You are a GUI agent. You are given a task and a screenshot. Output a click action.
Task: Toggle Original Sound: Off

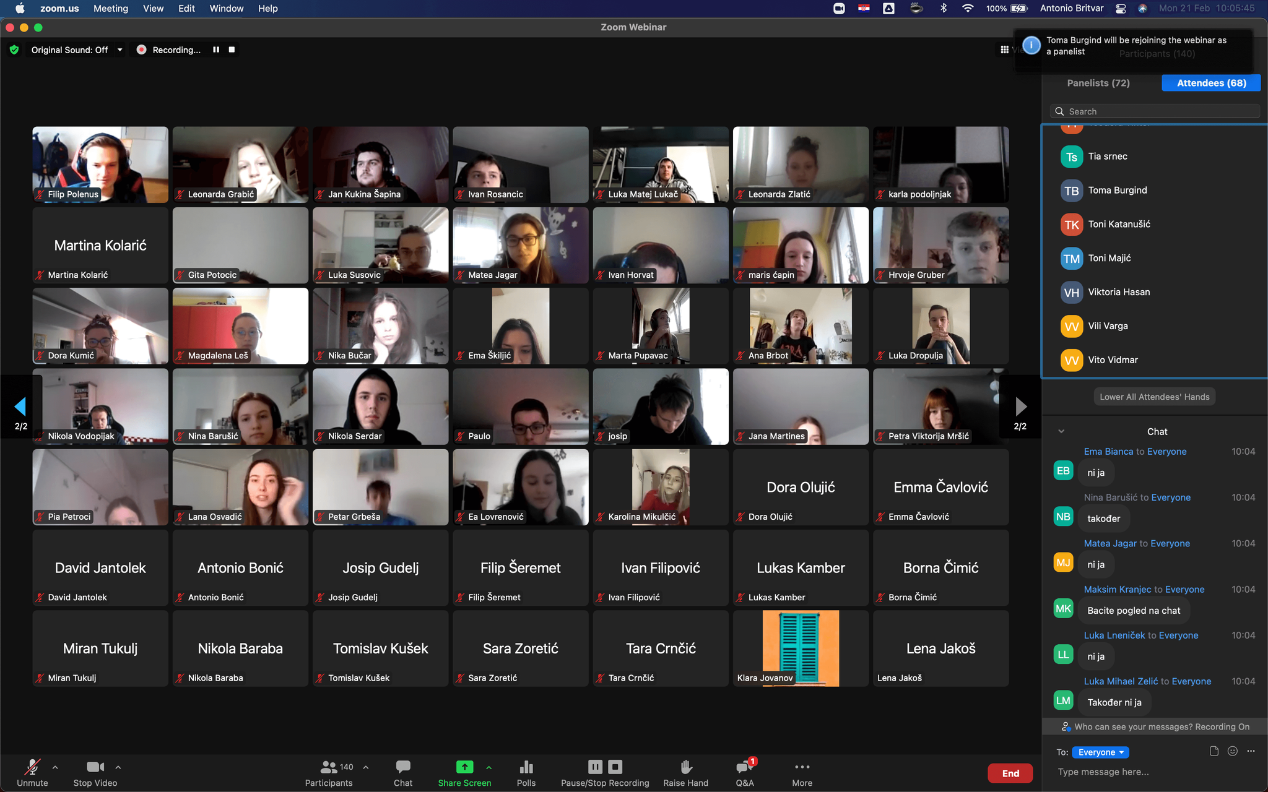[69, 49]
